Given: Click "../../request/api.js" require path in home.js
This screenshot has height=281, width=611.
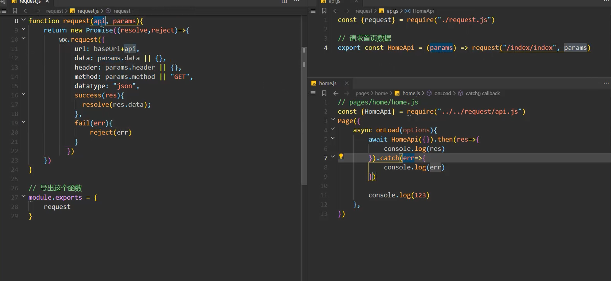Looking at the screenshot, I should [480, 112].
